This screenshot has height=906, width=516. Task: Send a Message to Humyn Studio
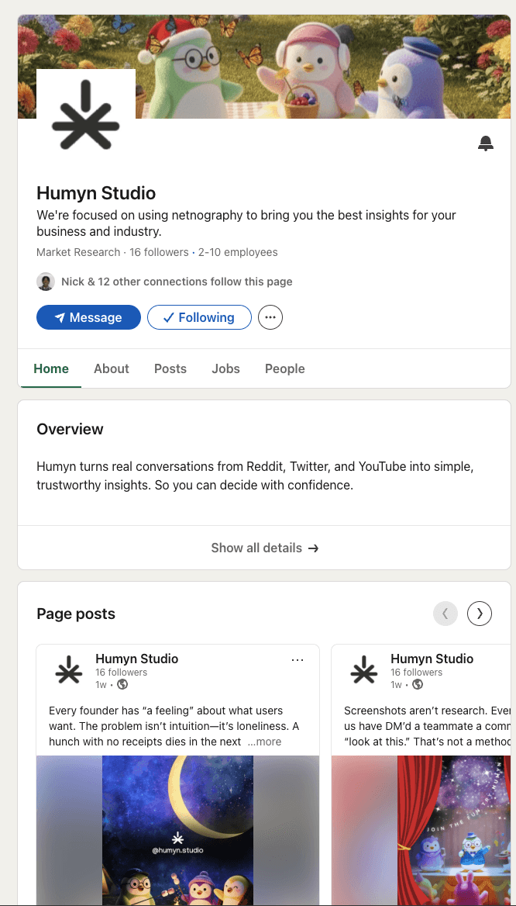coord(88,317)
